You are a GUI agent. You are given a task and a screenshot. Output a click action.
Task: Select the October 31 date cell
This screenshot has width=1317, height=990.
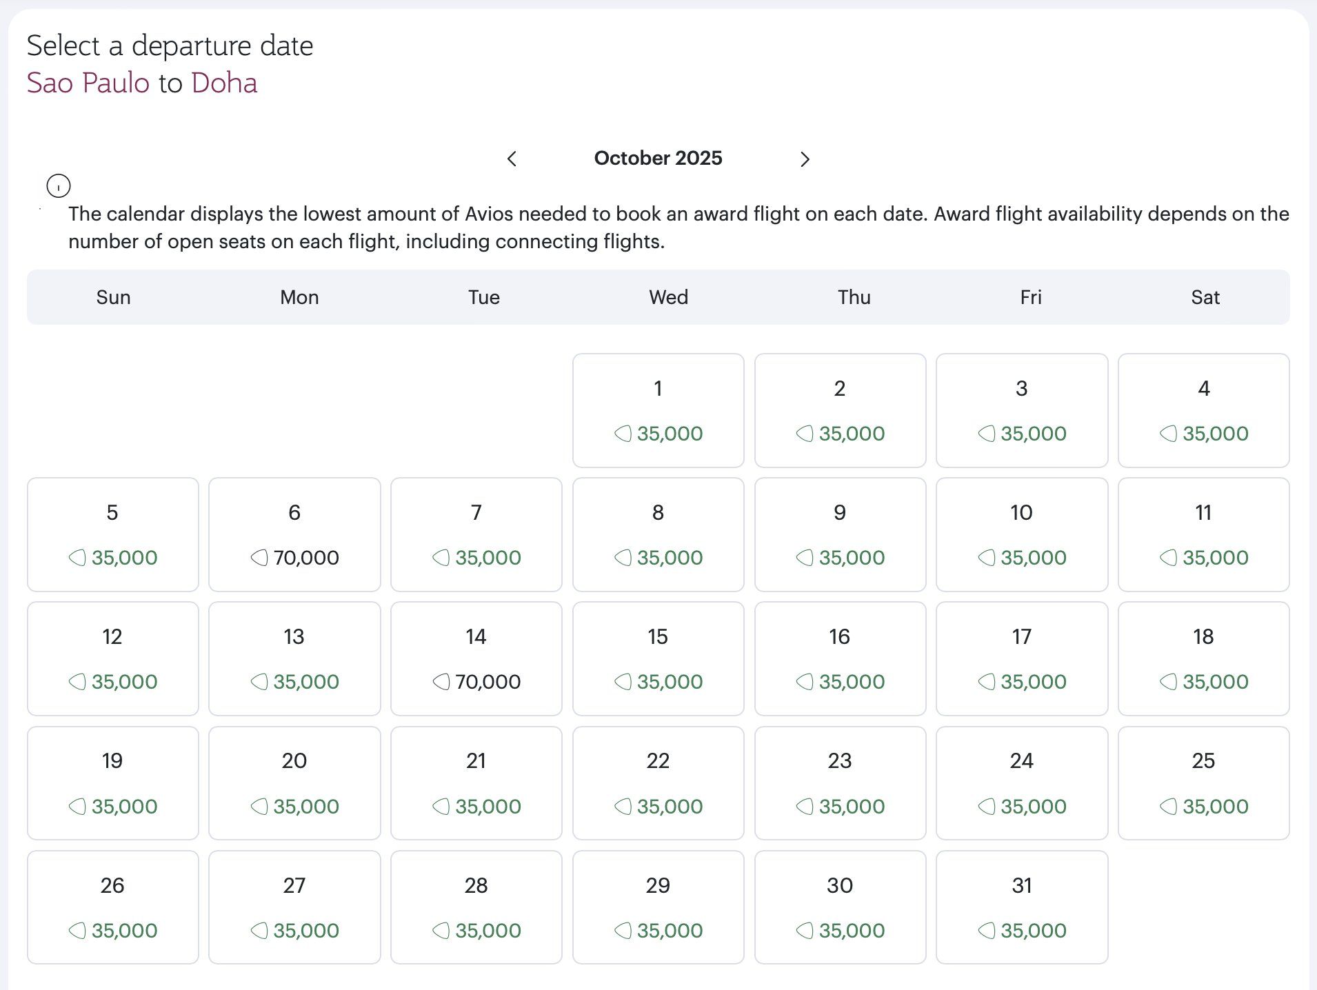click(1022, 907)
